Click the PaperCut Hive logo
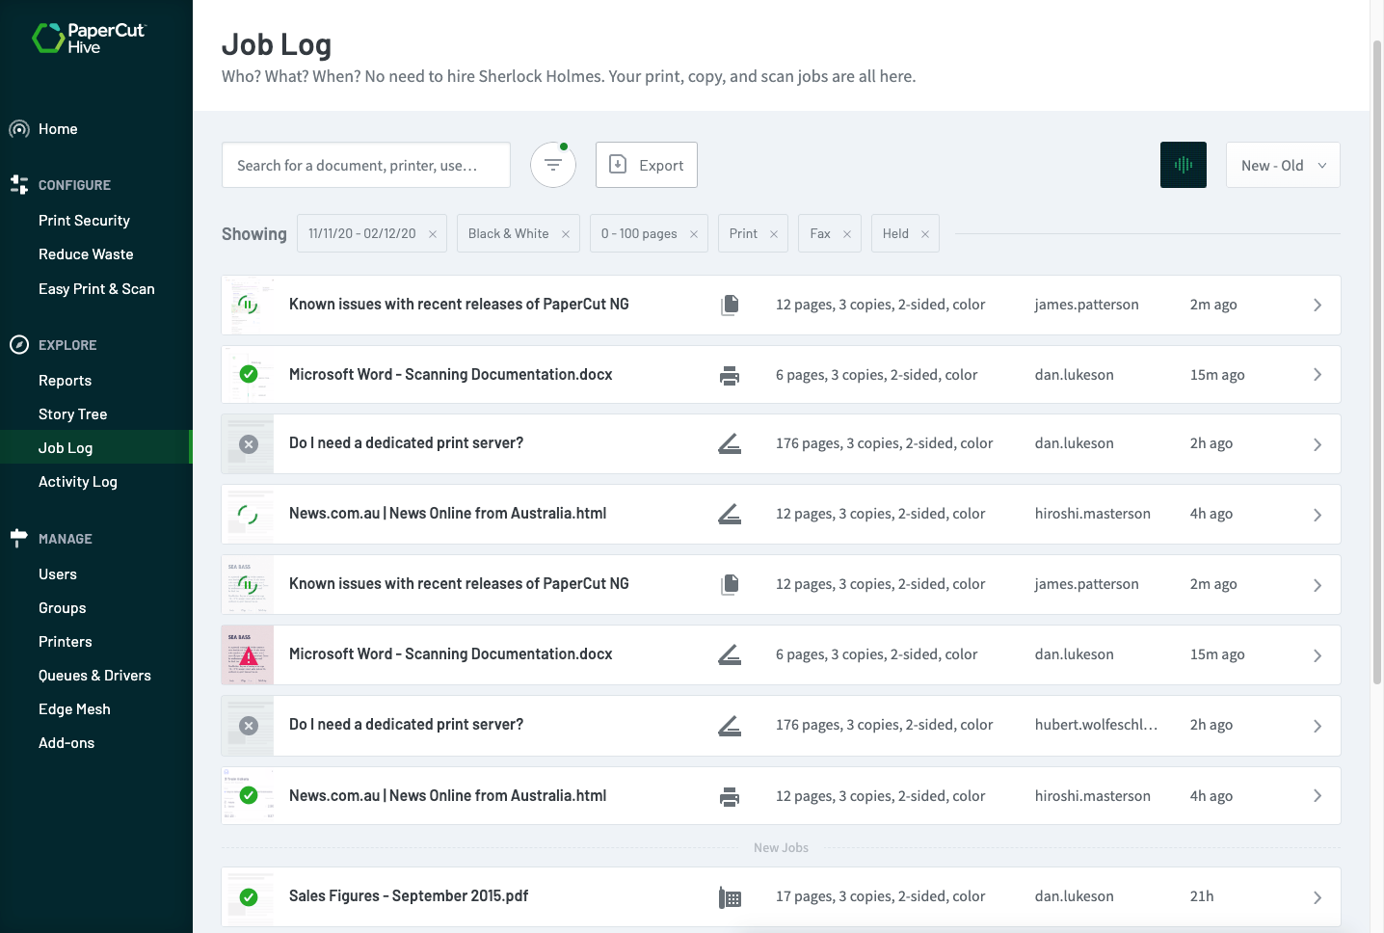The image size is (1384, 933). pos(89,38)
